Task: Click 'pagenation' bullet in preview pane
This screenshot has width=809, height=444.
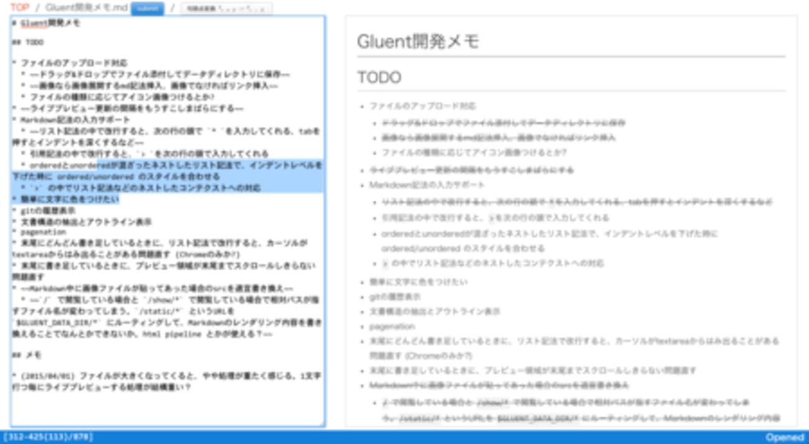Action: coord(391,326)
